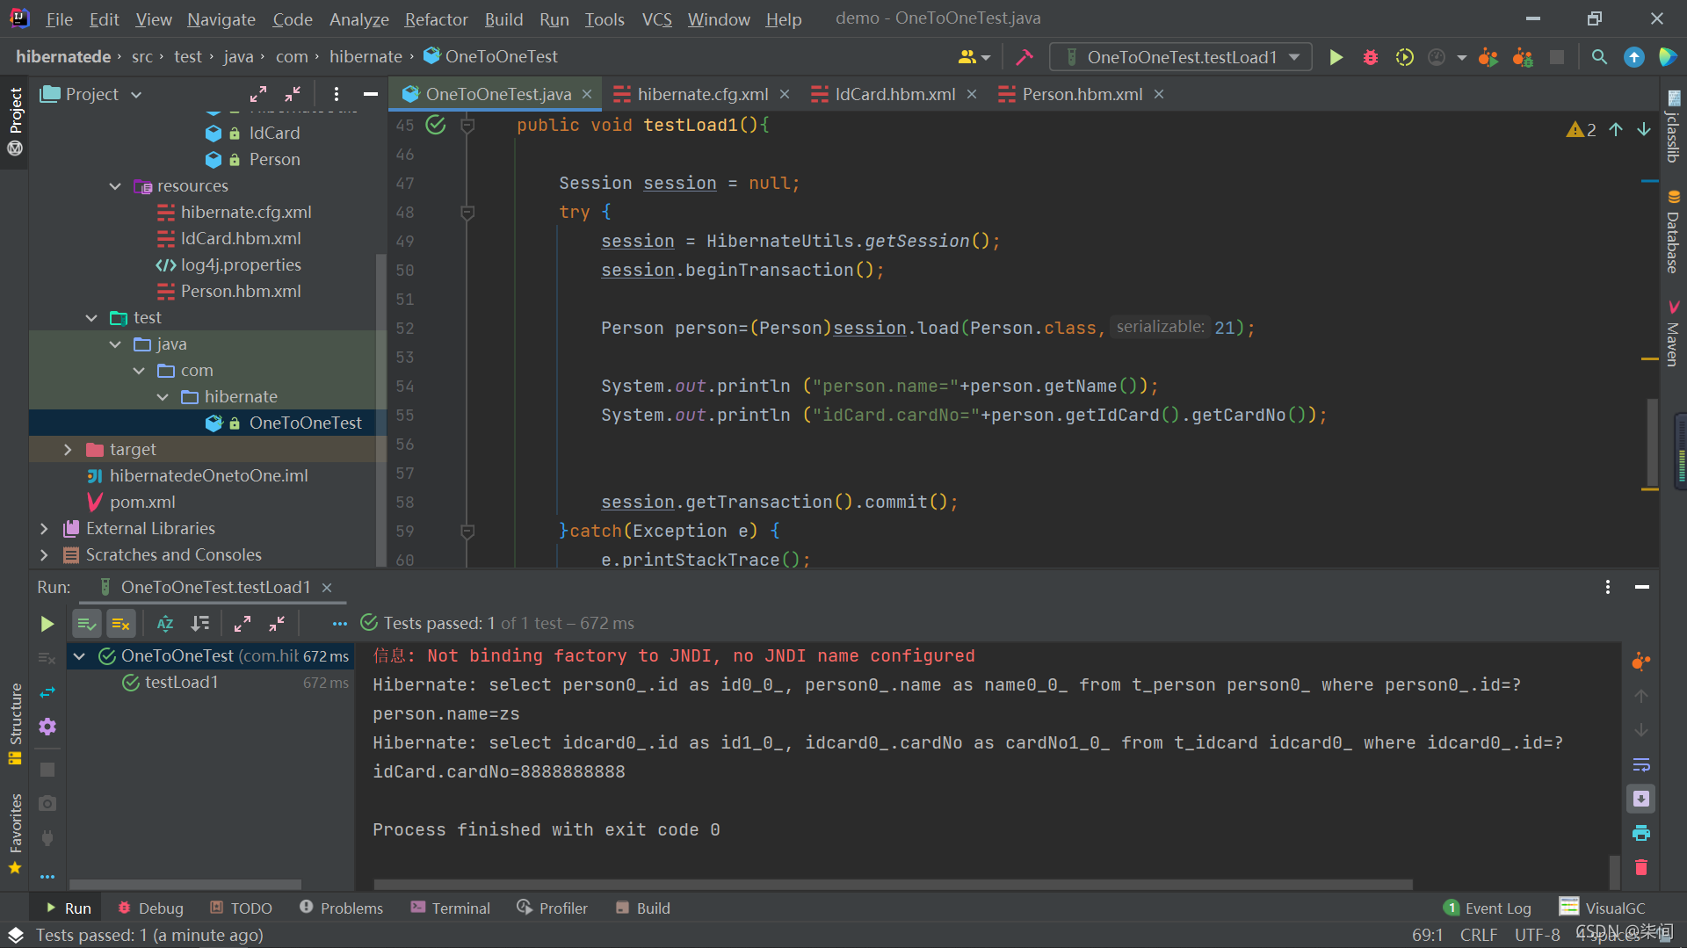The image size is (1687, 948).
Task: Expand the target folder
Action: coord(68,449)
